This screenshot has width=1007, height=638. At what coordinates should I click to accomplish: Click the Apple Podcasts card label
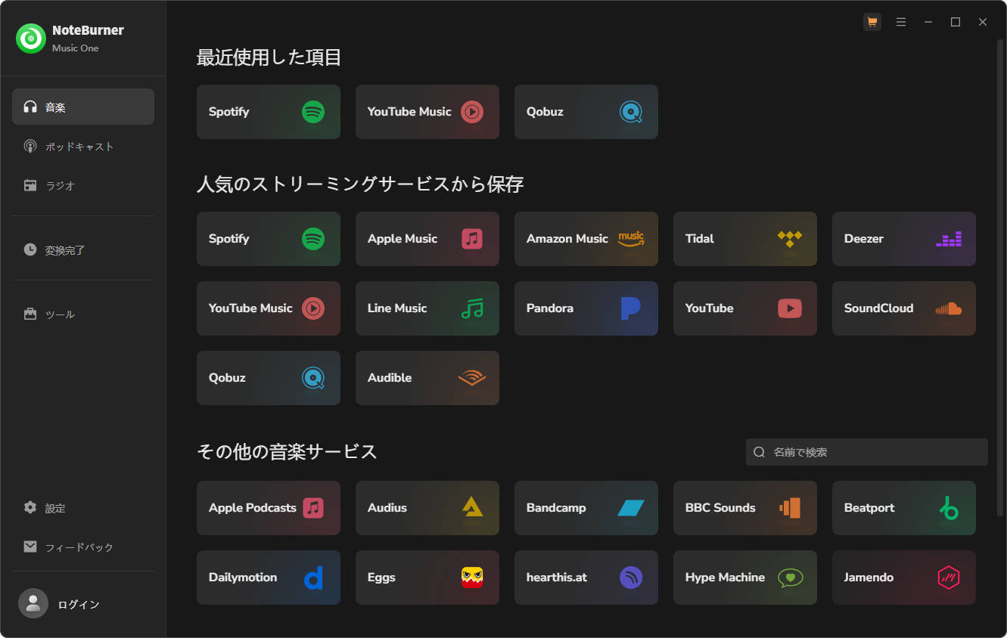[253, 508]
